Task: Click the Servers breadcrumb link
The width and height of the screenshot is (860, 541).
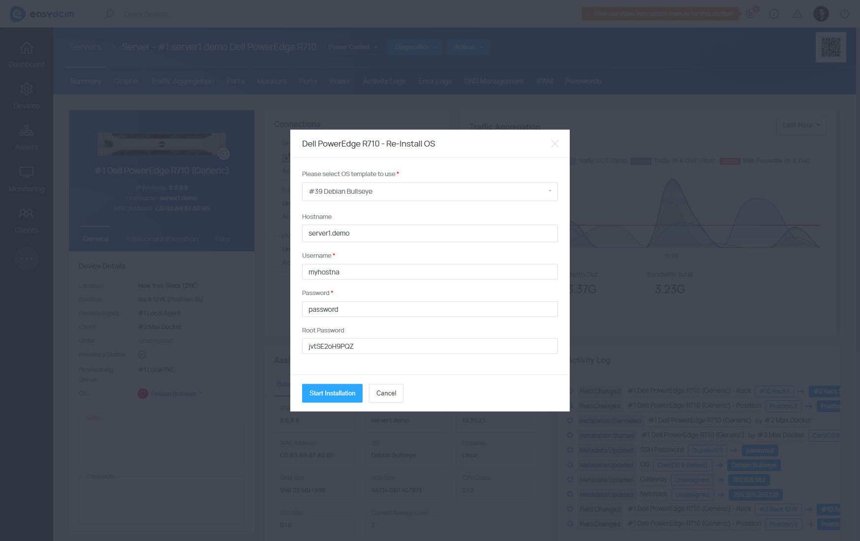Action: 85,47
